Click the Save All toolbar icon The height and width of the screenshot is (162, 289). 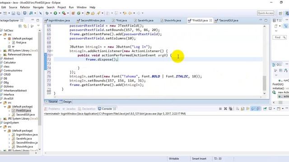[x=19, y=13]
